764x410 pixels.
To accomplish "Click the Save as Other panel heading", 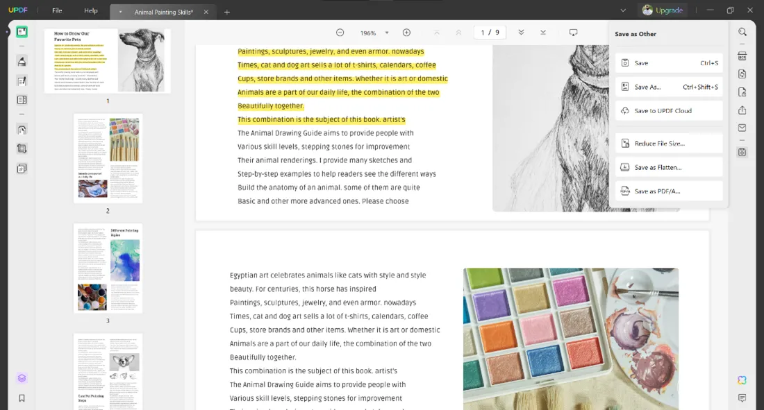I will (636, 34).
